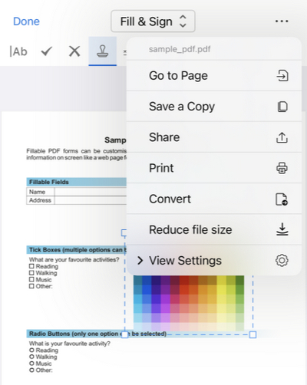Select the add text |Ab tool

[x=18, y=51]
